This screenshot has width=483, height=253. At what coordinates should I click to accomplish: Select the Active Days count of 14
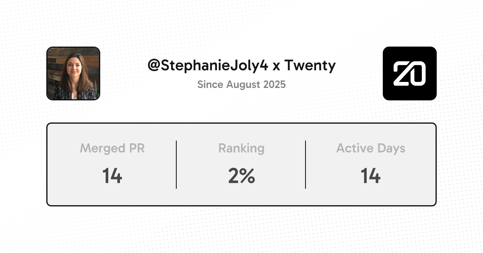click(371, 176)
